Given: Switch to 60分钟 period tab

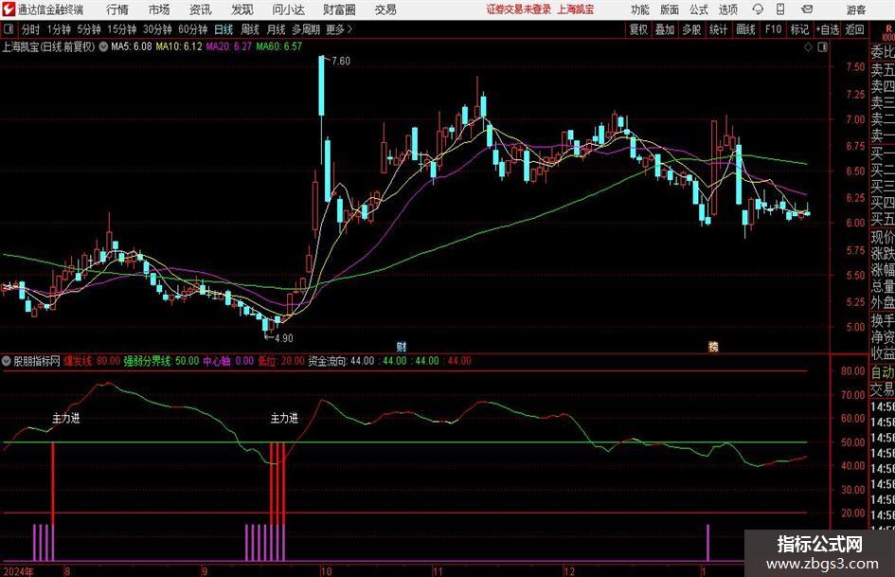Looking at the screenshot, I should pyautogui.click(x=192, y=29).
